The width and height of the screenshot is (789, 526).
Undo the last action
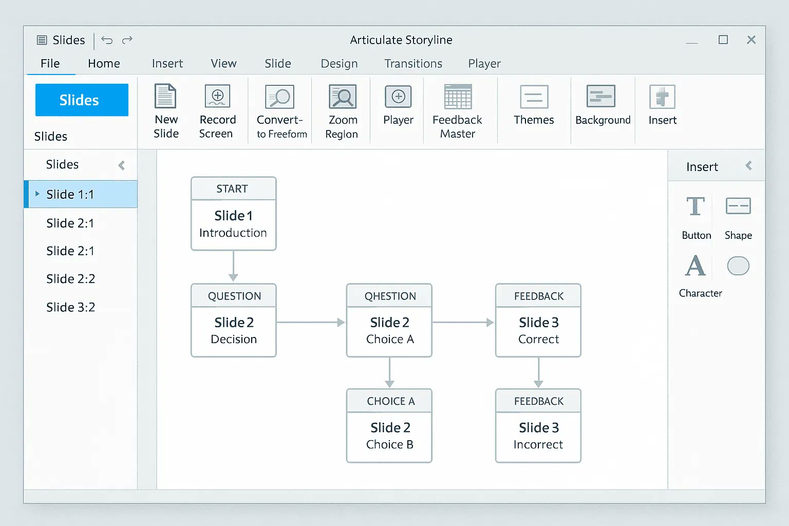click(107, 40)
